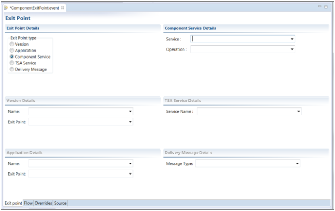Screen dimensions: 335x211
Task: Expand the Operation dropdown
Action: [x=292, y=49]
